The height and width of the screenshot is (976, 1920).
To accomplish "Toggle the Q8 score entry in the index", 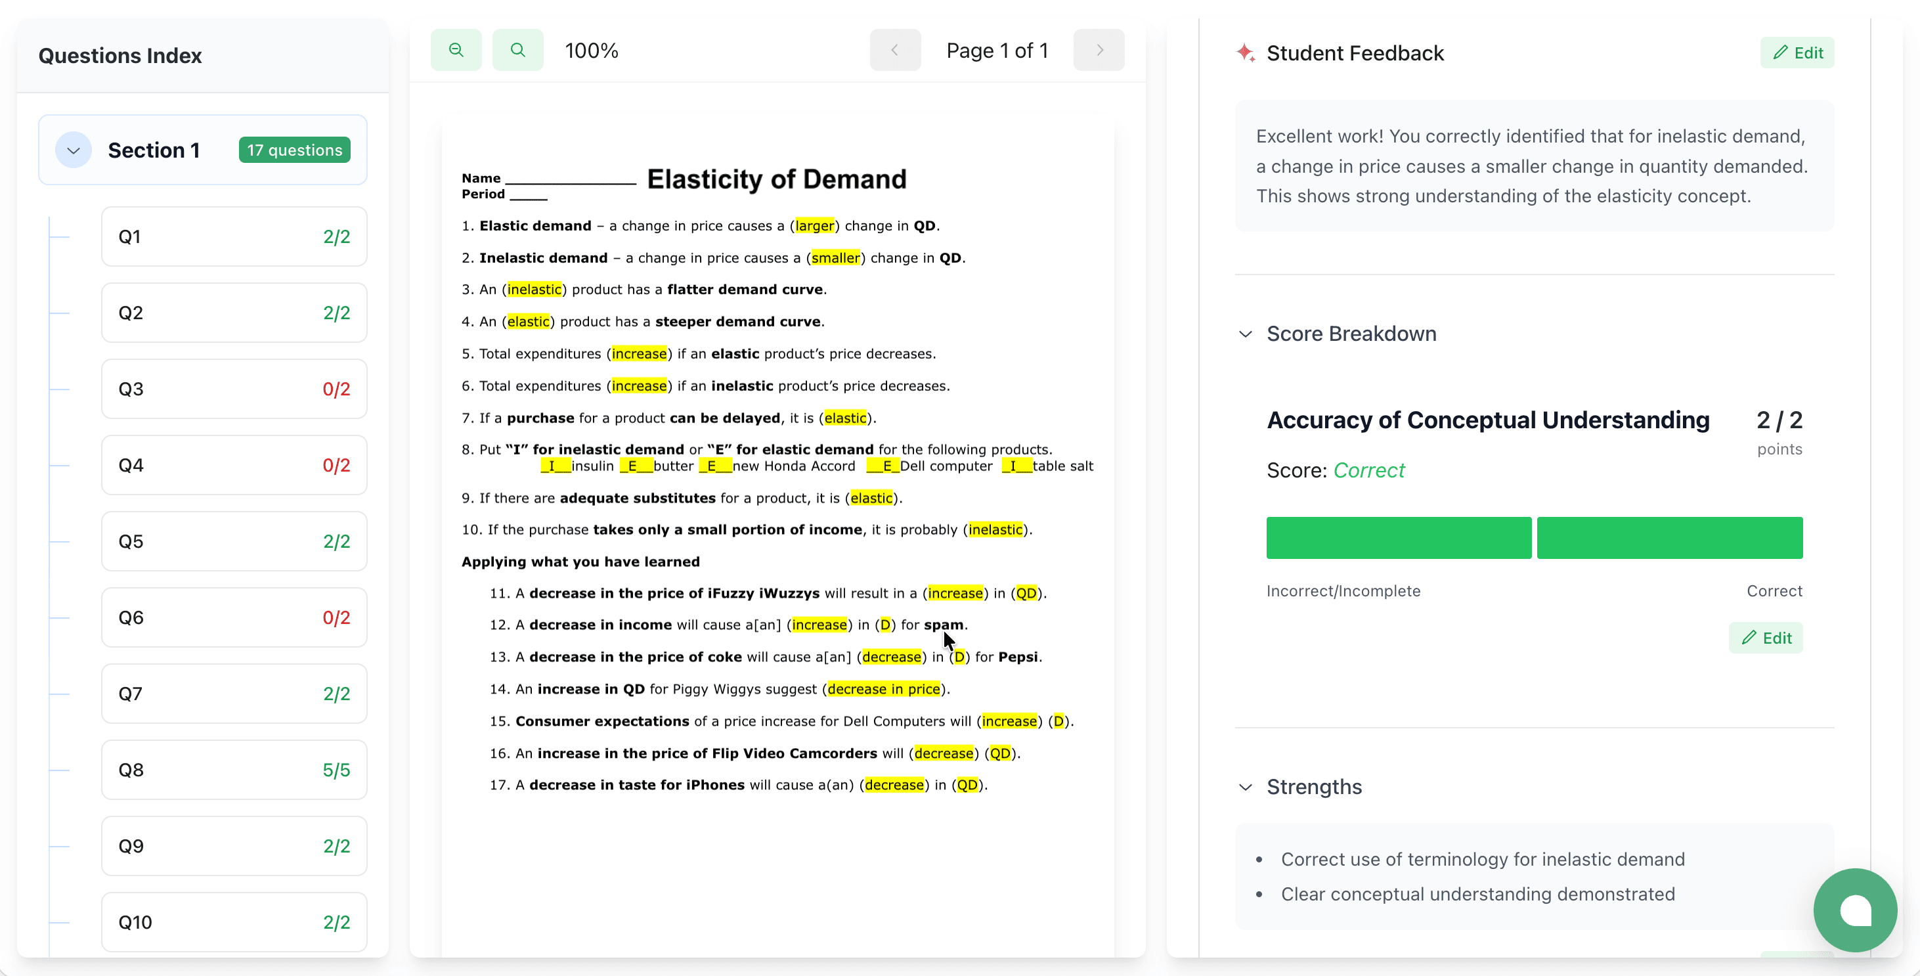I will click(x=233, y=770).
